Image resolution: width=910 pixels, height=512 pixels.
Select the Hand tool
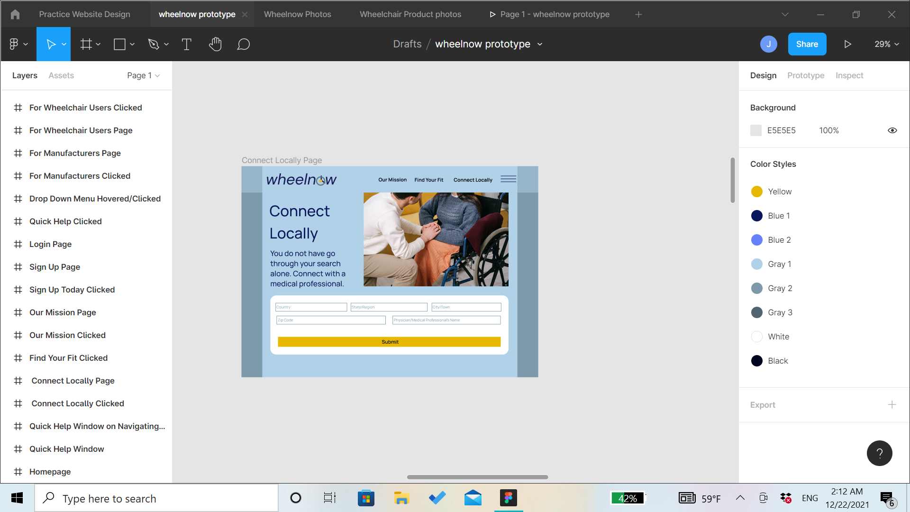215,44
